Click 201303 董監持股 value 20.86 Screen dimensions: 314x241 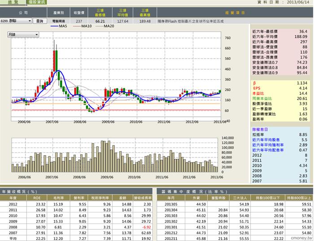[x=222, y=216]
